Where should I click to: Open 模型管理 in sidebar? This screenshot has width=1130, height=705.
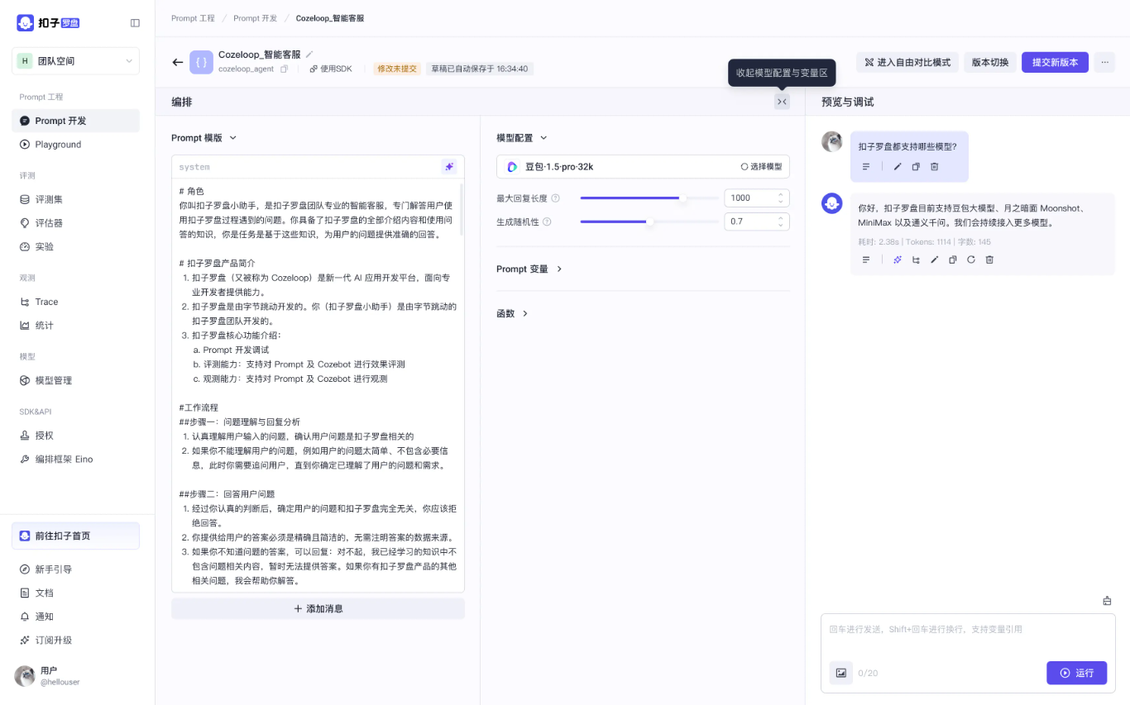click(75, 380)
